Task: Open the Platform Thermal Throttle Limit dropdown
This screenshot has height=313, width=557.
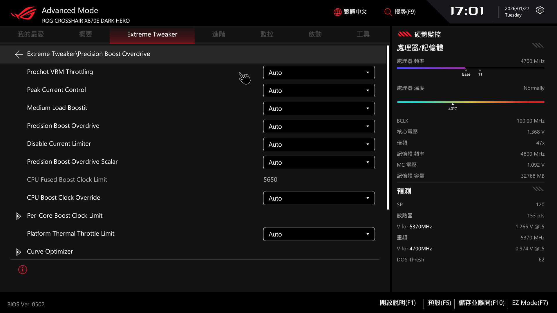Action: (x=319, y=234)
